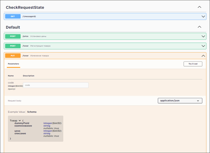Click the POST badge on /price
The width and height of the screenshot is (210, 153).
point(12,36)
